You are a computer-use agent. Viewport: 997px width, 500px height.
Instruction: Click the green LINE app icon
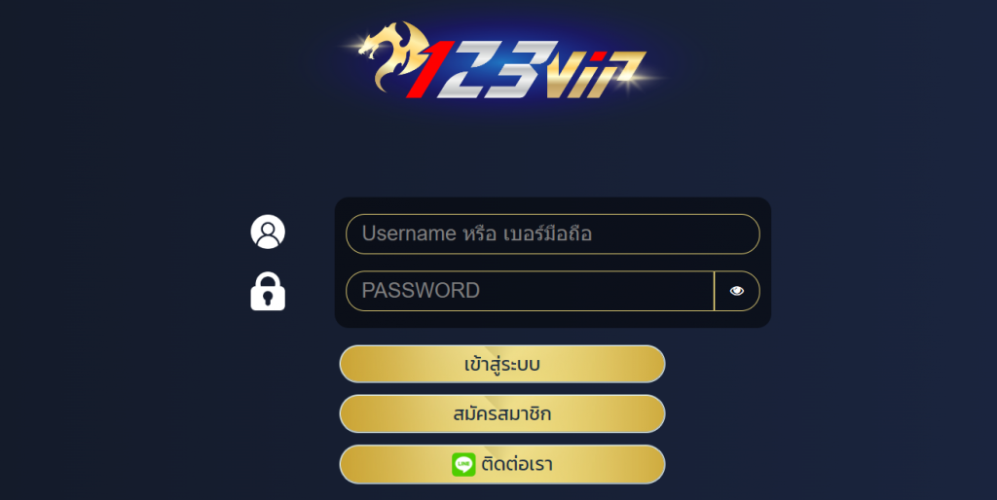coord(463,464)
